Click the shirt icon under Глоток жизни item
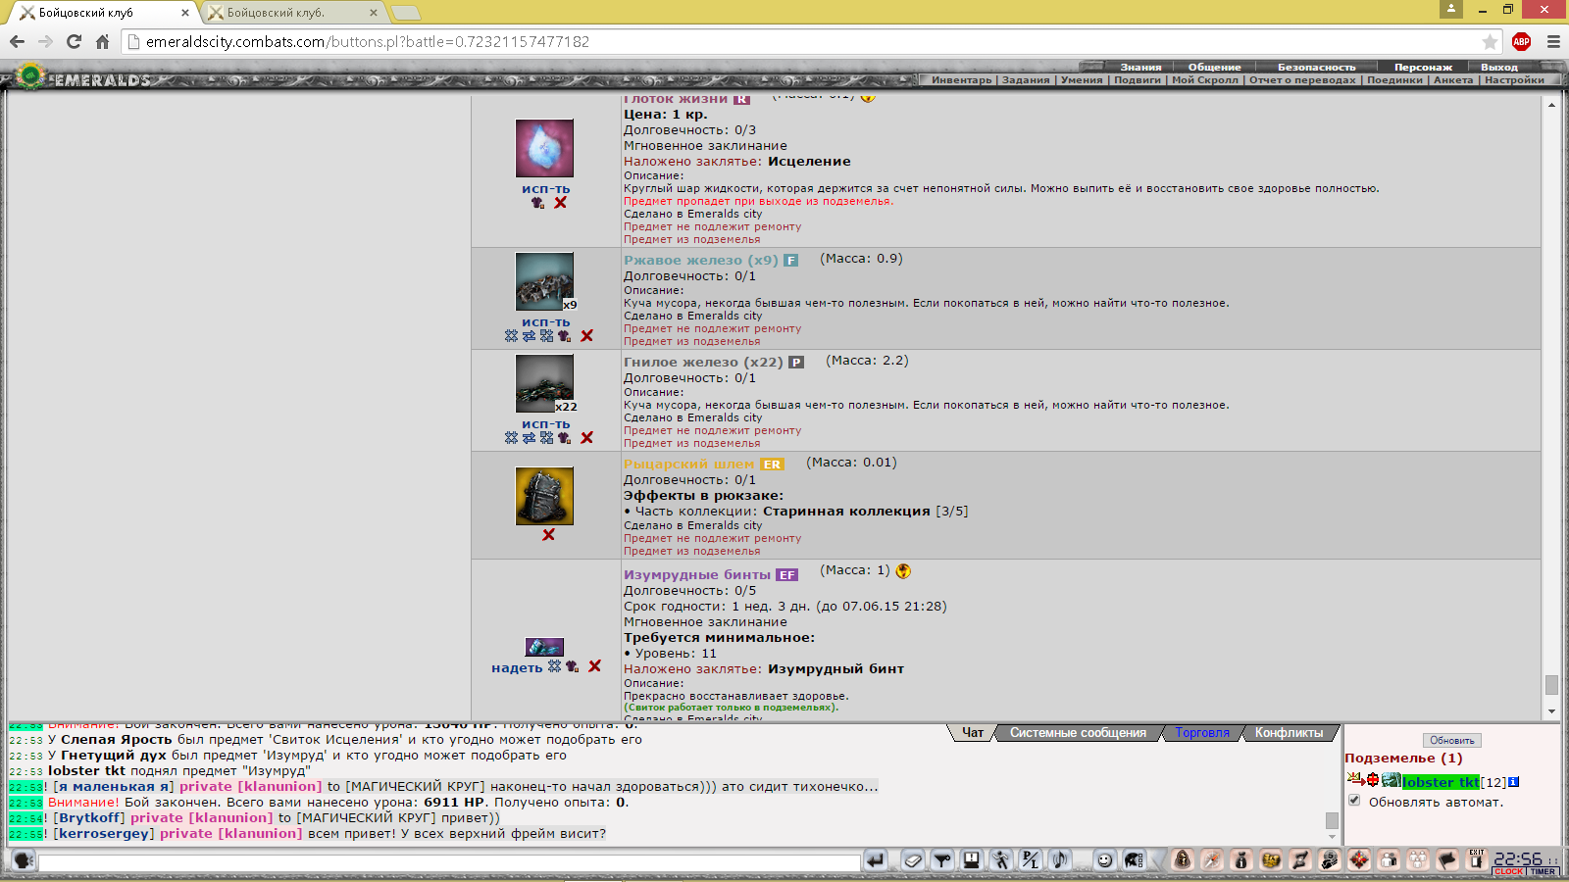This screenshot has width=1569, height=882. click(x=537, y=203)
